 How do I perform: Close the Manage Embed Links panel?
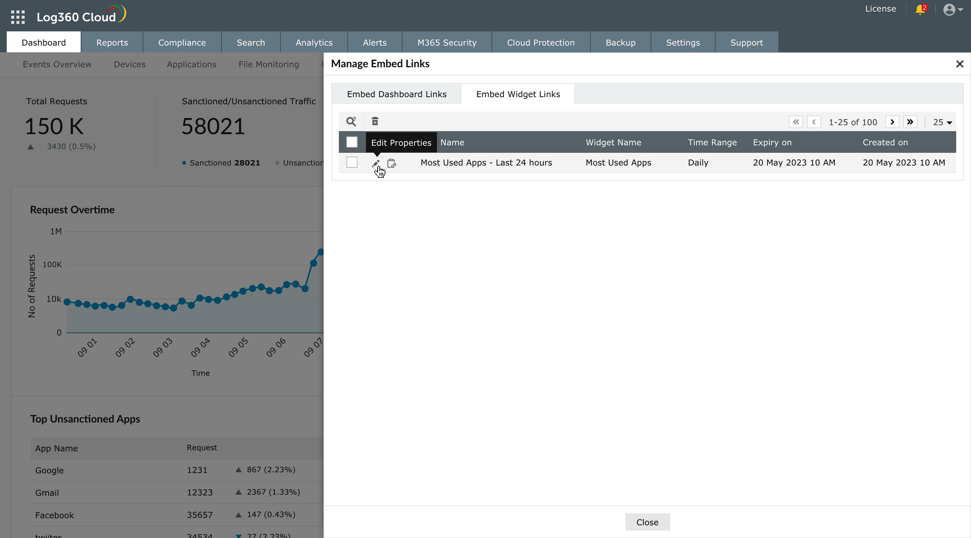click(960, 64)
